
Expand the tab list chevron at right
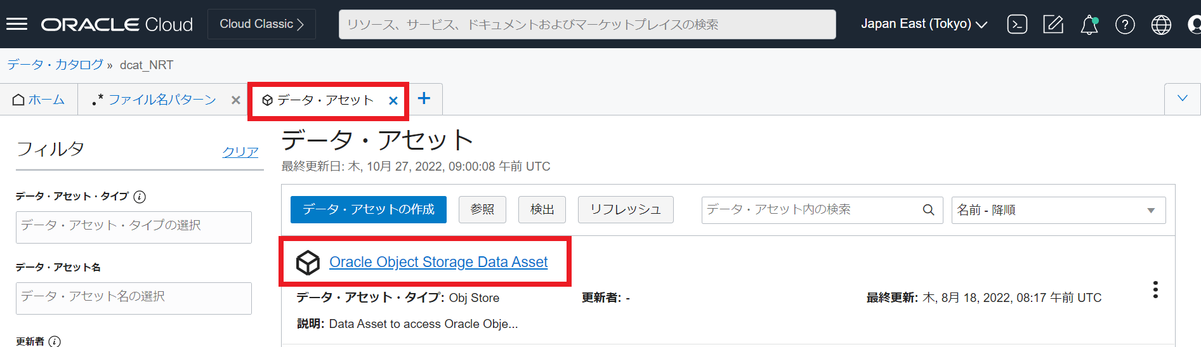(x=1183, y=98)
